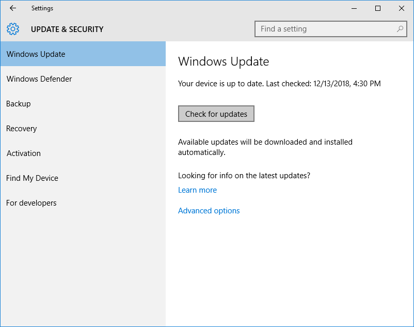The width and height of the screenshot is (414, 327).
Task: Click the search magnifier in Find a setting
Action: (x=400, y=29)
